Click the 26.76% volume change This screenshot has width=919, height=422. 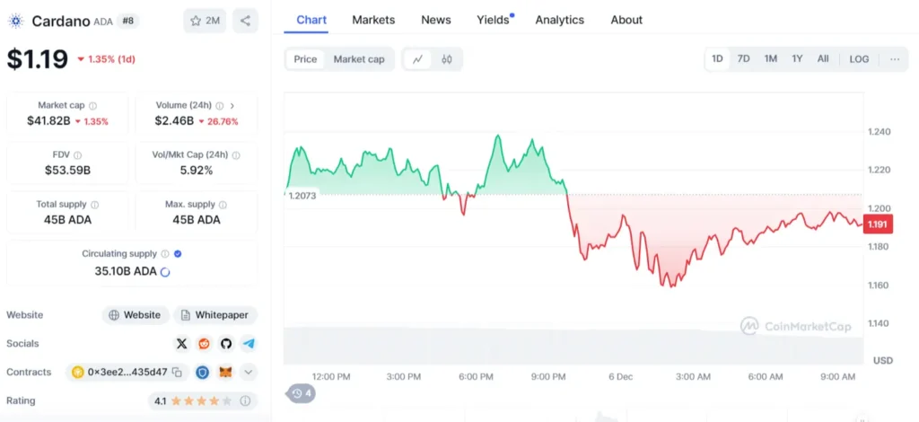tap(219, 121)
